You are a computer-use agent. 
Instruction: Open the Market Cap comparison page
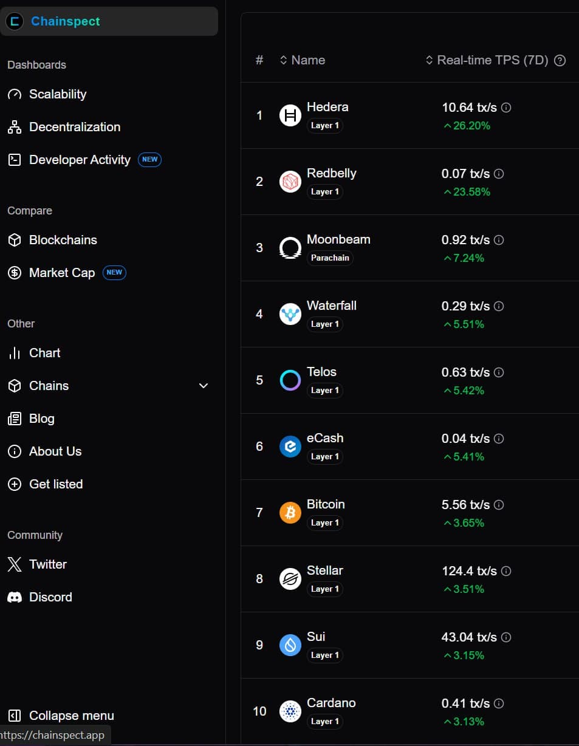tap(61, 273)
